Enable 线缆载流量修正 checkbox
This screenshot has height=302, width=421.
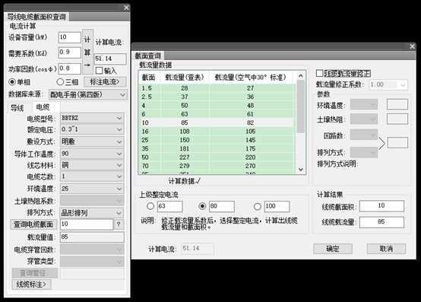tap(319, 73)
